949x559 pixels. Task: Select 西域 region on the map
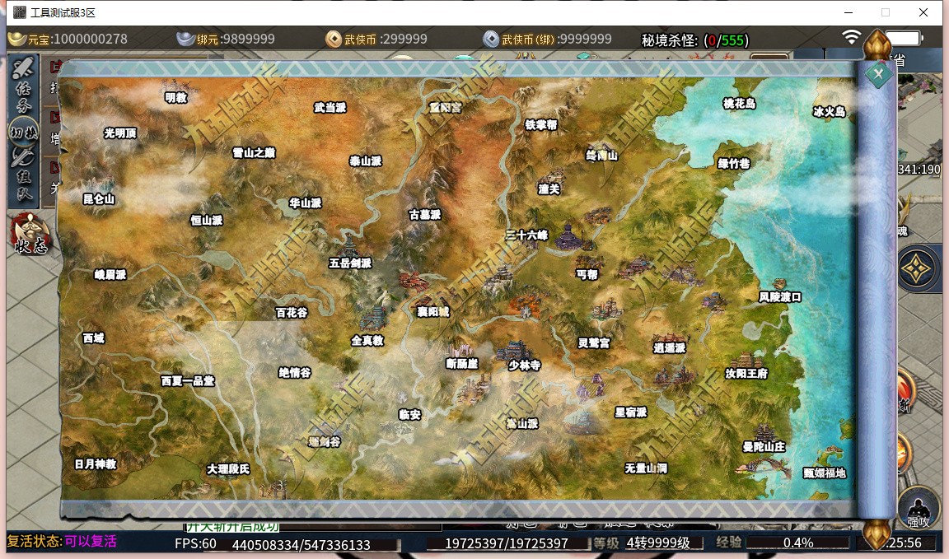pyautogui.click(x=94, y=339)
